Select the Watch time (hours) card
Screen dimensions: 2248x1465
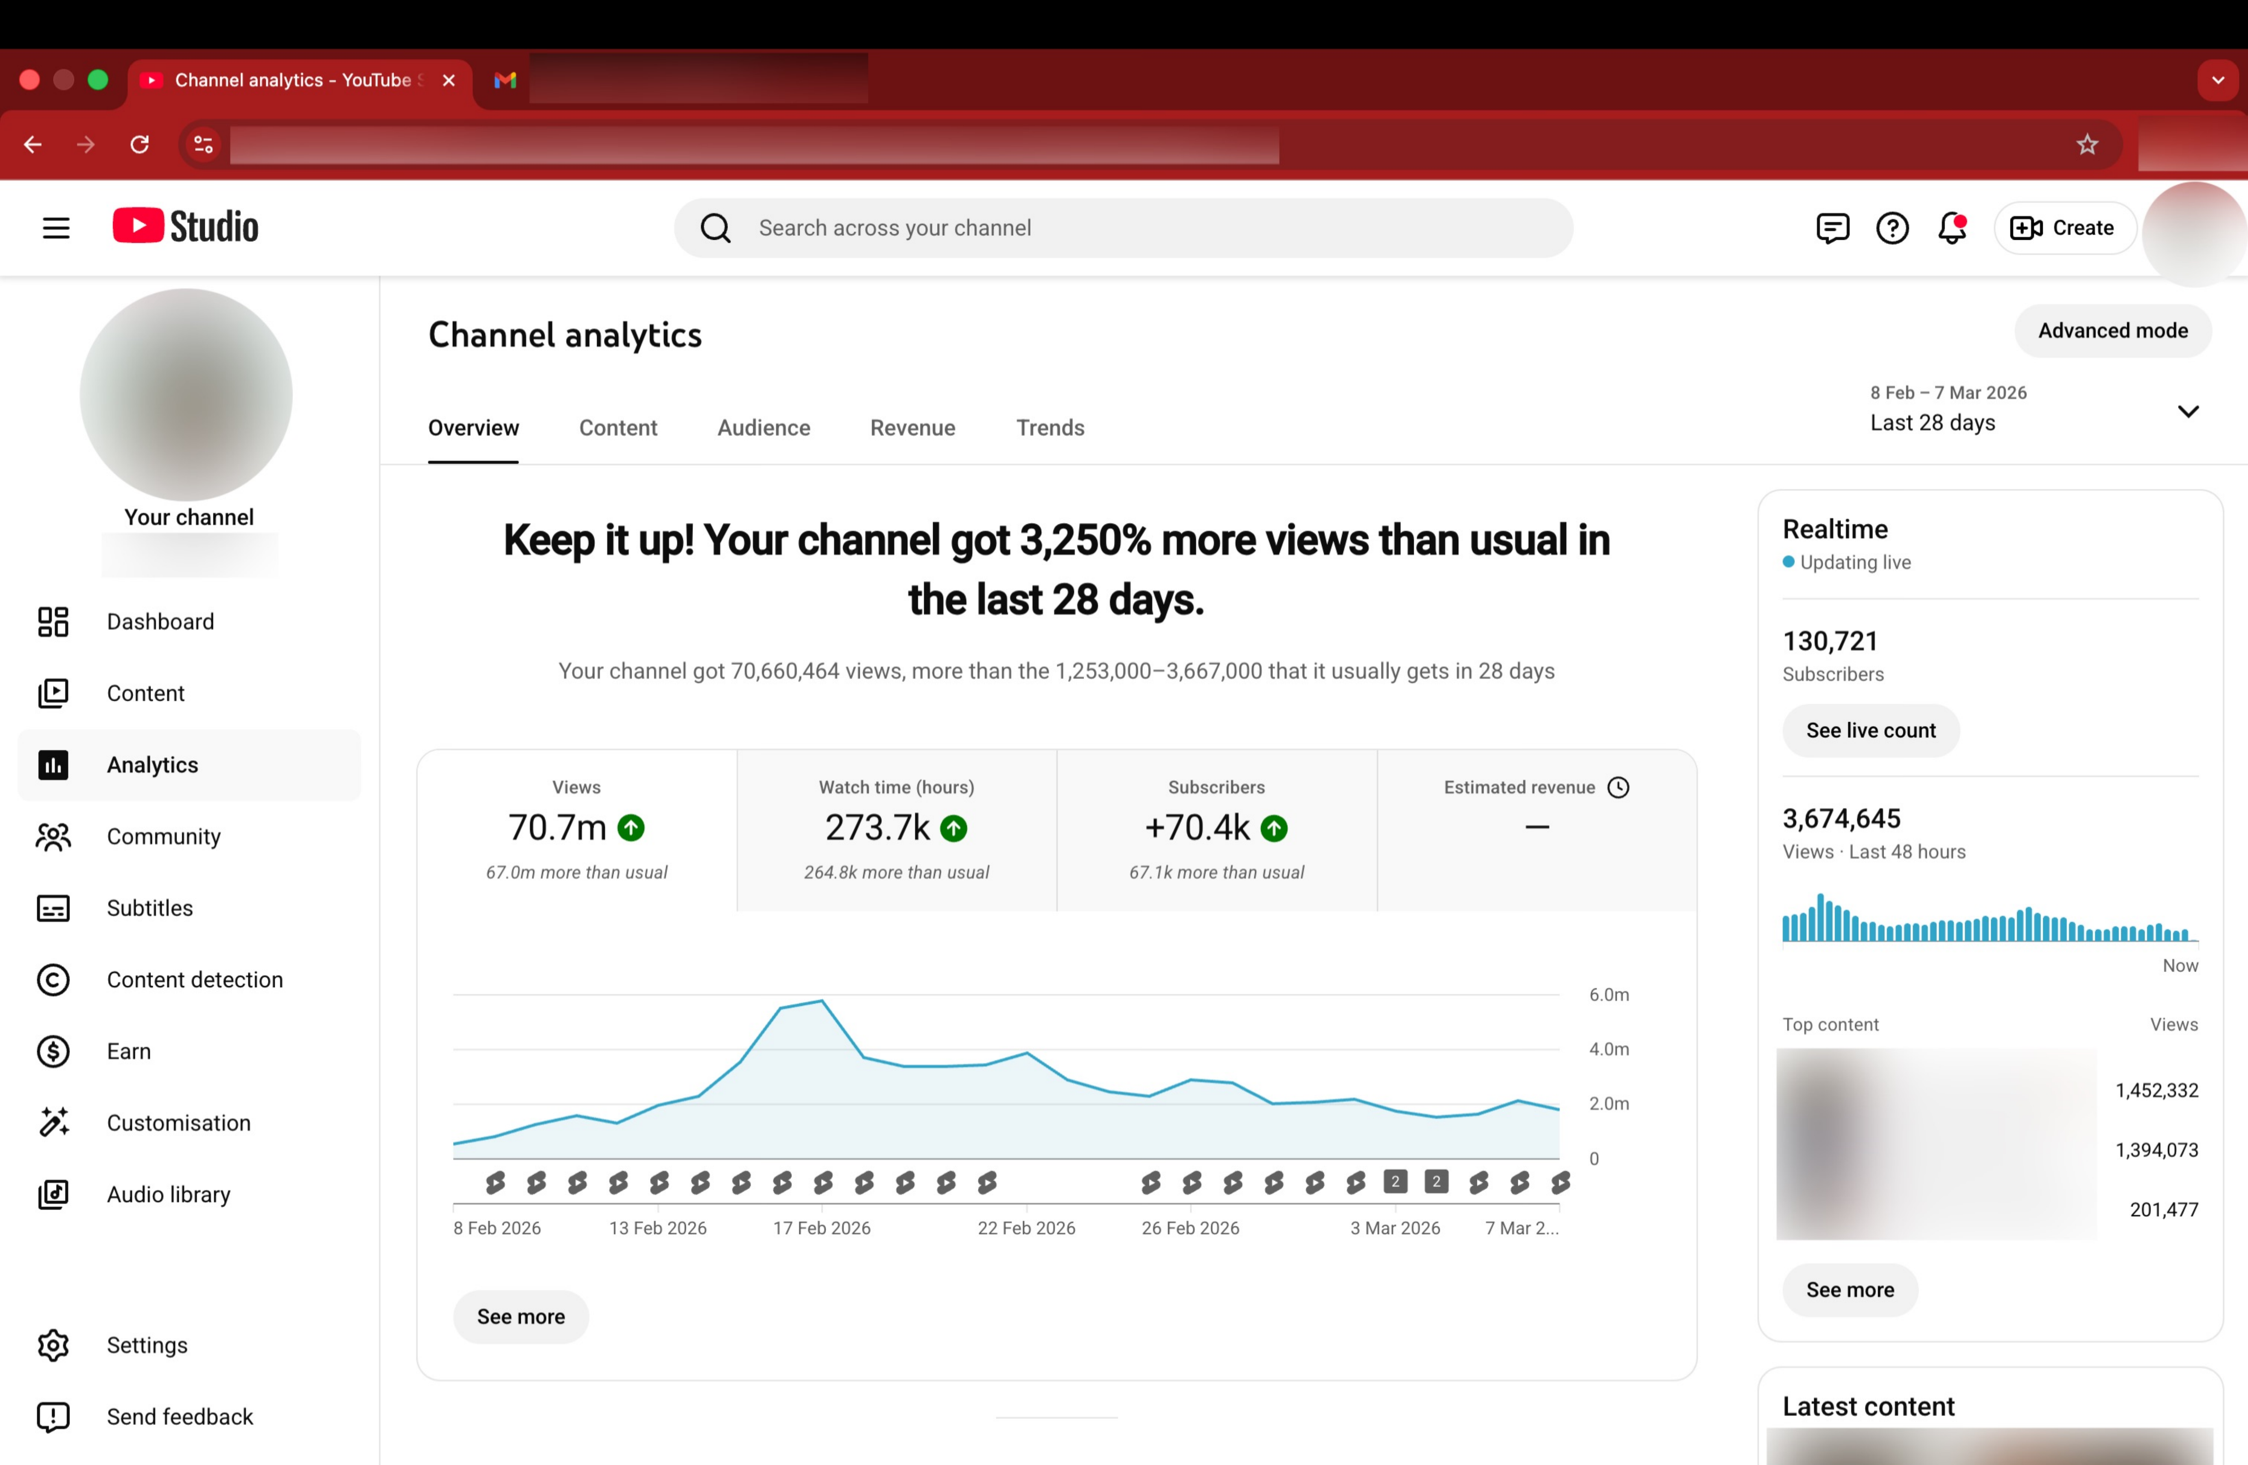(x=896, y=830)
